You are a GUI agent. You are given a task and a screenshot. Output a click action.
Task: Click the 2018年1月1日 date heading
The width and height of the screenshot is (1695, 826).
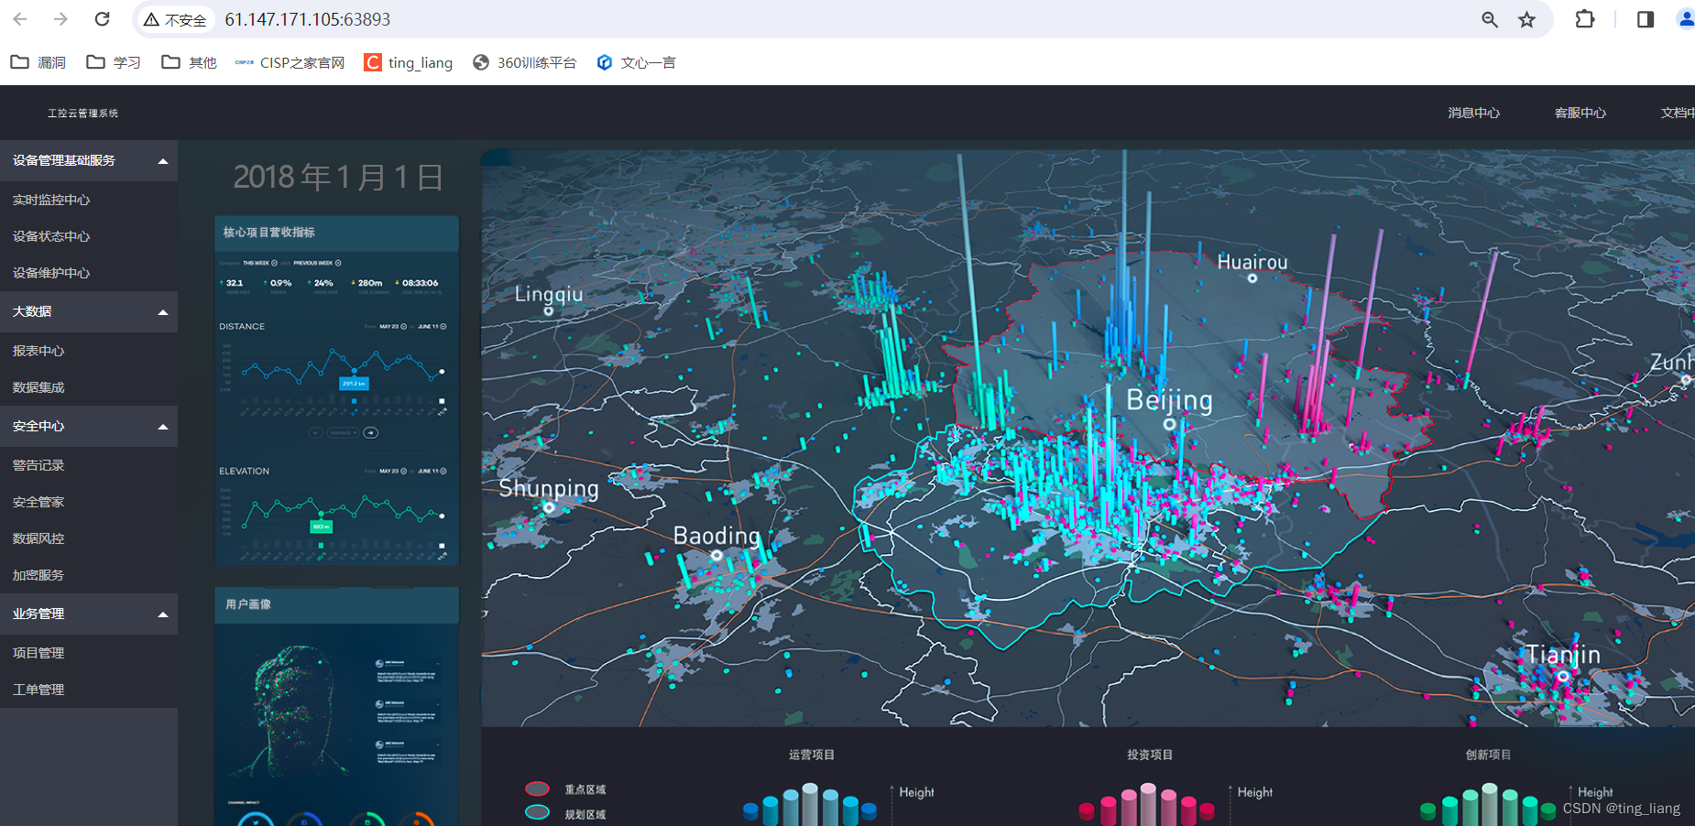click(x=338, y=177)
